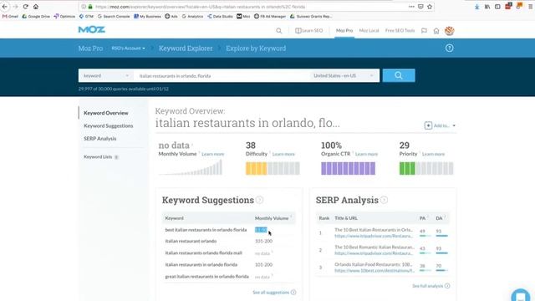
Task: Open the blue bar help question icon
Action: [450, 48]
